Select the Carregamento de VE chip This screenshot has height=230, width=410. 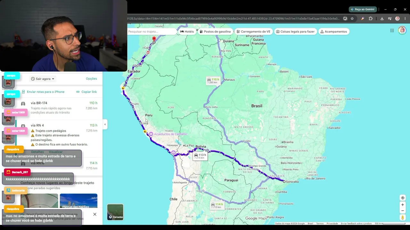coord(253,32)
